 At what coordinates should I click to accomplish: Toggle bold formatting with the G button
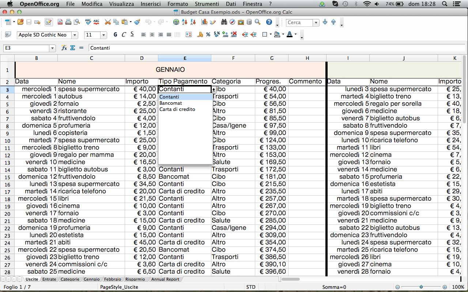coord(115,34)
